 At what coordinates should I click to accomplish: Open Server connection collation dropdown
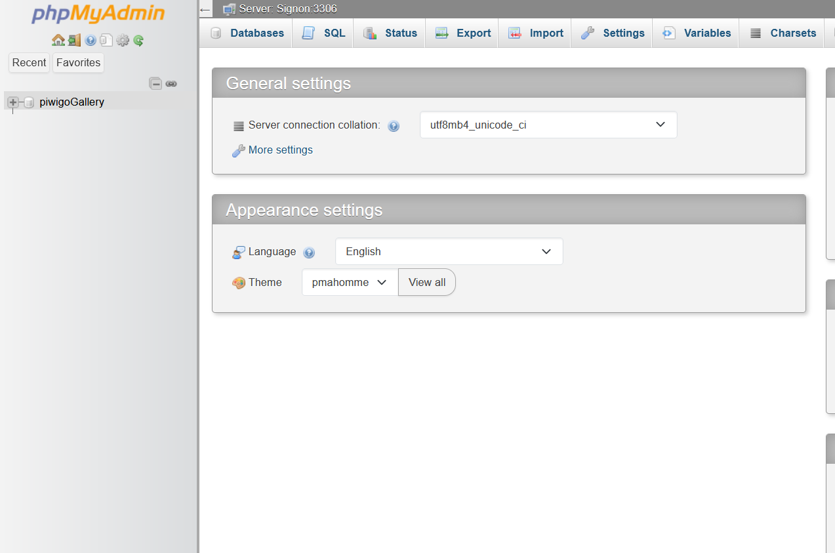[x=548, y=125]
